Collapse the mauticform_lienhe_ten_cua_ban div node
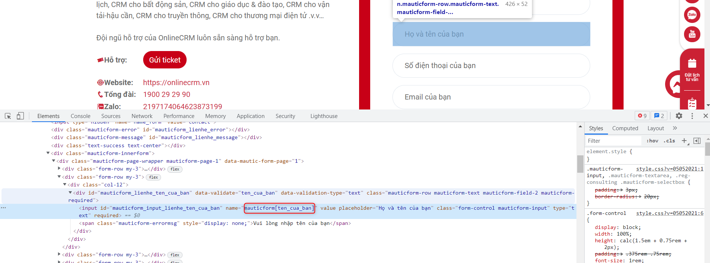 coord(70,193)
